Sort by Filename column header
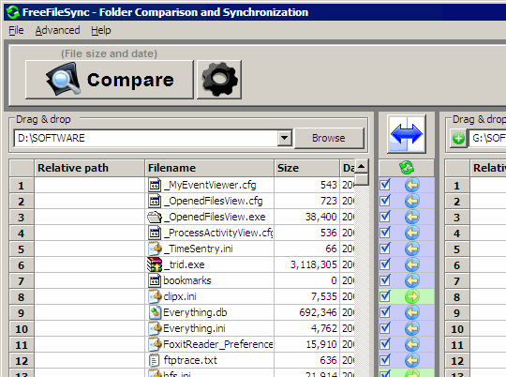 pyautogui.click(x=210, y=168)
